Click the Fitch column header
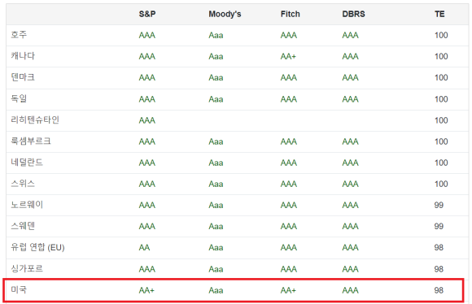The width and height of the screenshot is (472, 304). (x=291, y=14)
